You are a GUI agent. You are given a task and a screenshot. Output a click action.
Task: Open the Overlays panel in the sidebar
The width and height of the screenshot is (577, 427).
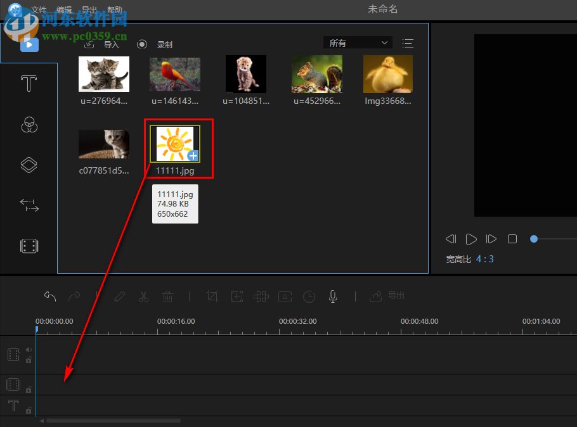(x=29, y=165)
